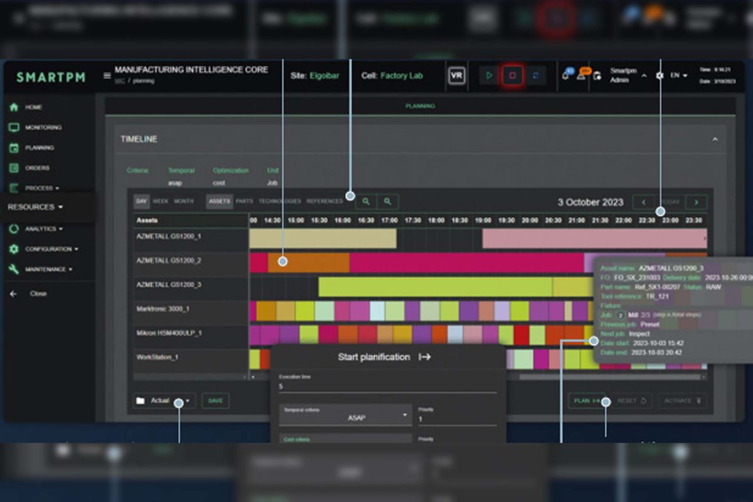Go to next day arrow
The image size is (753, 502).
click(696, 202)
